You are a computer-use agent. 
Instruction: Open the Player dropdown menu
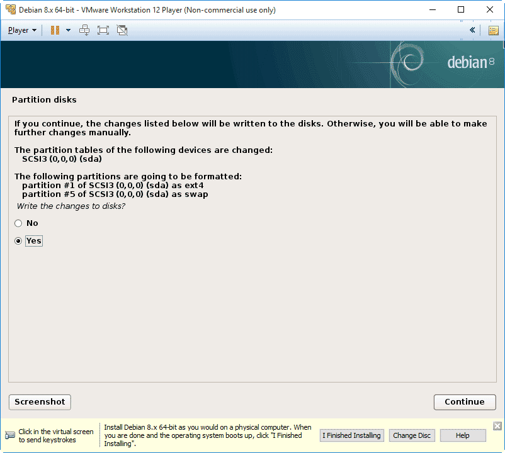22,30
